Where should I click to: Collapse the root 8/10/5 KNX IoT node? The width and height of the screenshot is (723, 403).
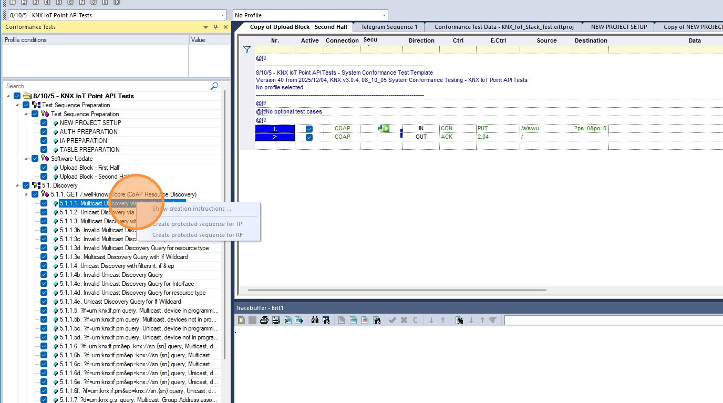tap(9, 96)
